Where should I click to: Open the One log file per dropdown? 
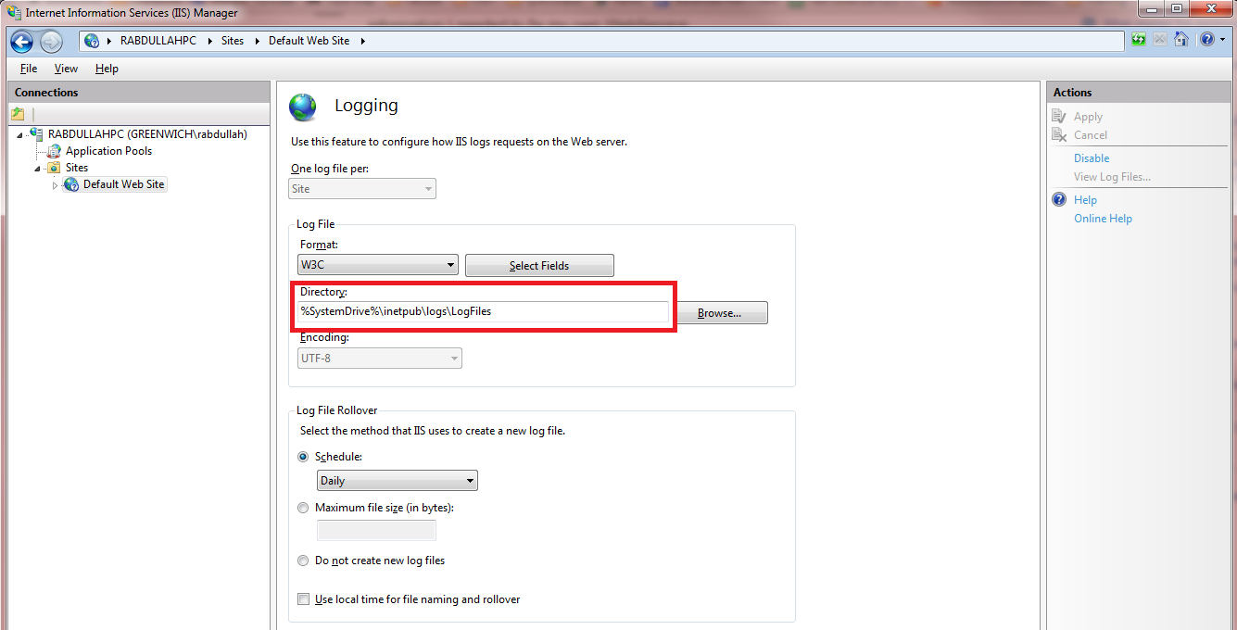click(x=362, y=189)
